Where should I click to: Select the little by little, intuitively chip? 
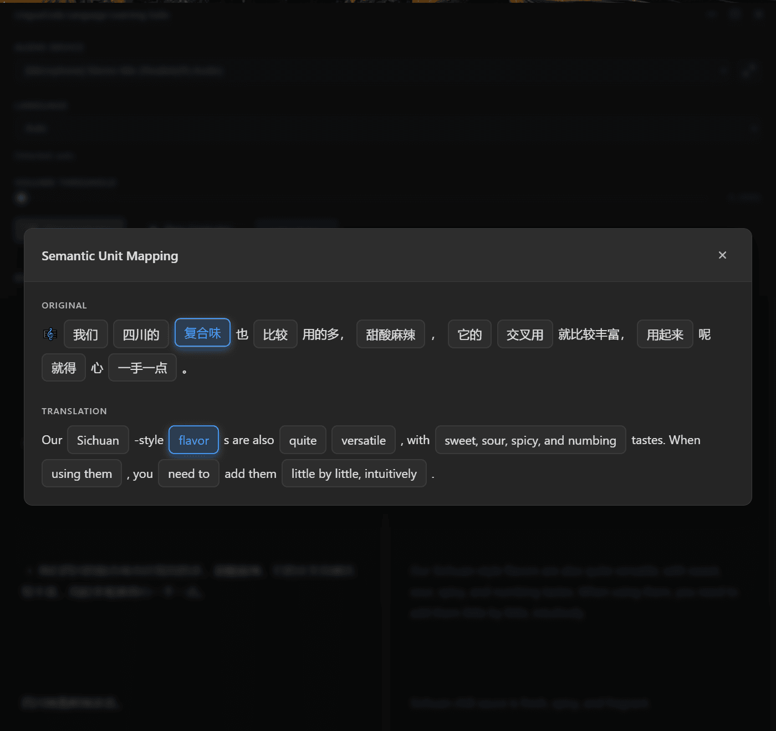[354, 473]
